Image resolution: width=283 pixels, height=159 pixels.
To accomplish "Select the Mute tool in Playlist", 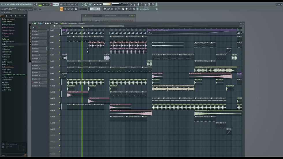I will pyautogui.click(x=46, y=23).
